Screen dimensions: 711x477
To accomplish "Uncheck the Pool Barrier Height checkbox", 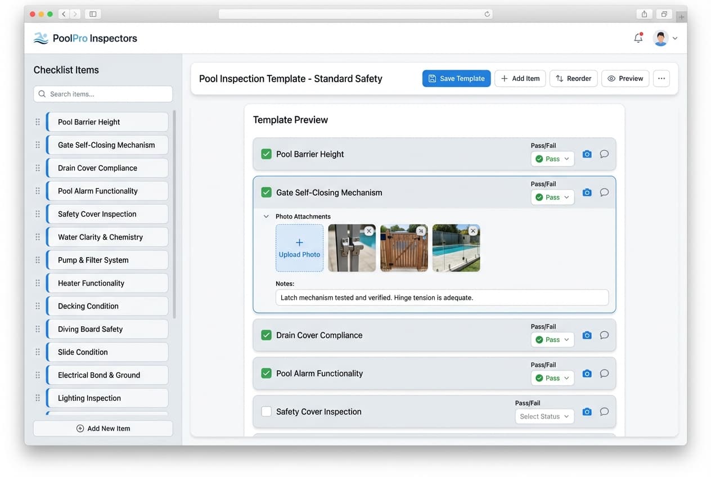I will [x=265, y=154].
